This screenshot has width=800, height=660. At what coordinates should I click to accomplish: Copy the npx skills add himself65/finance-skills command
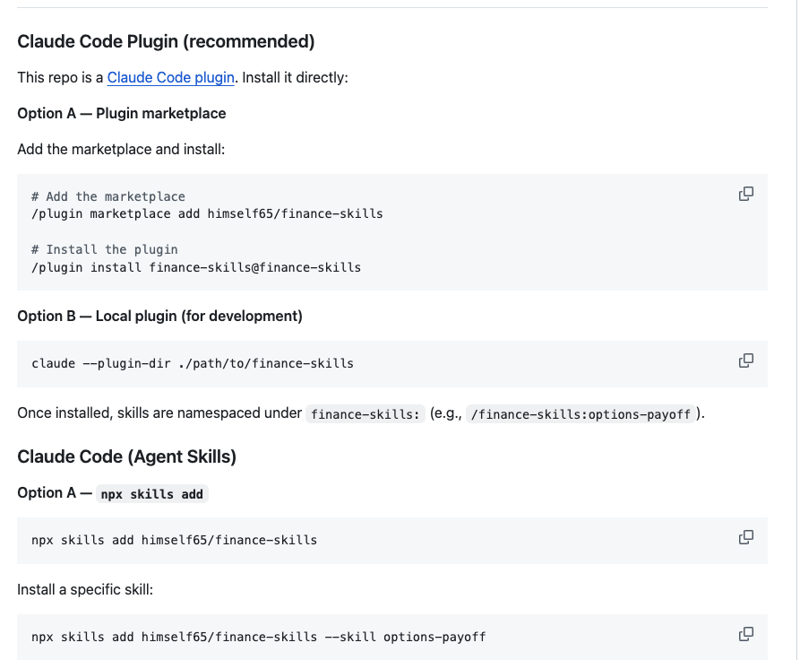[x=746, y=537]
